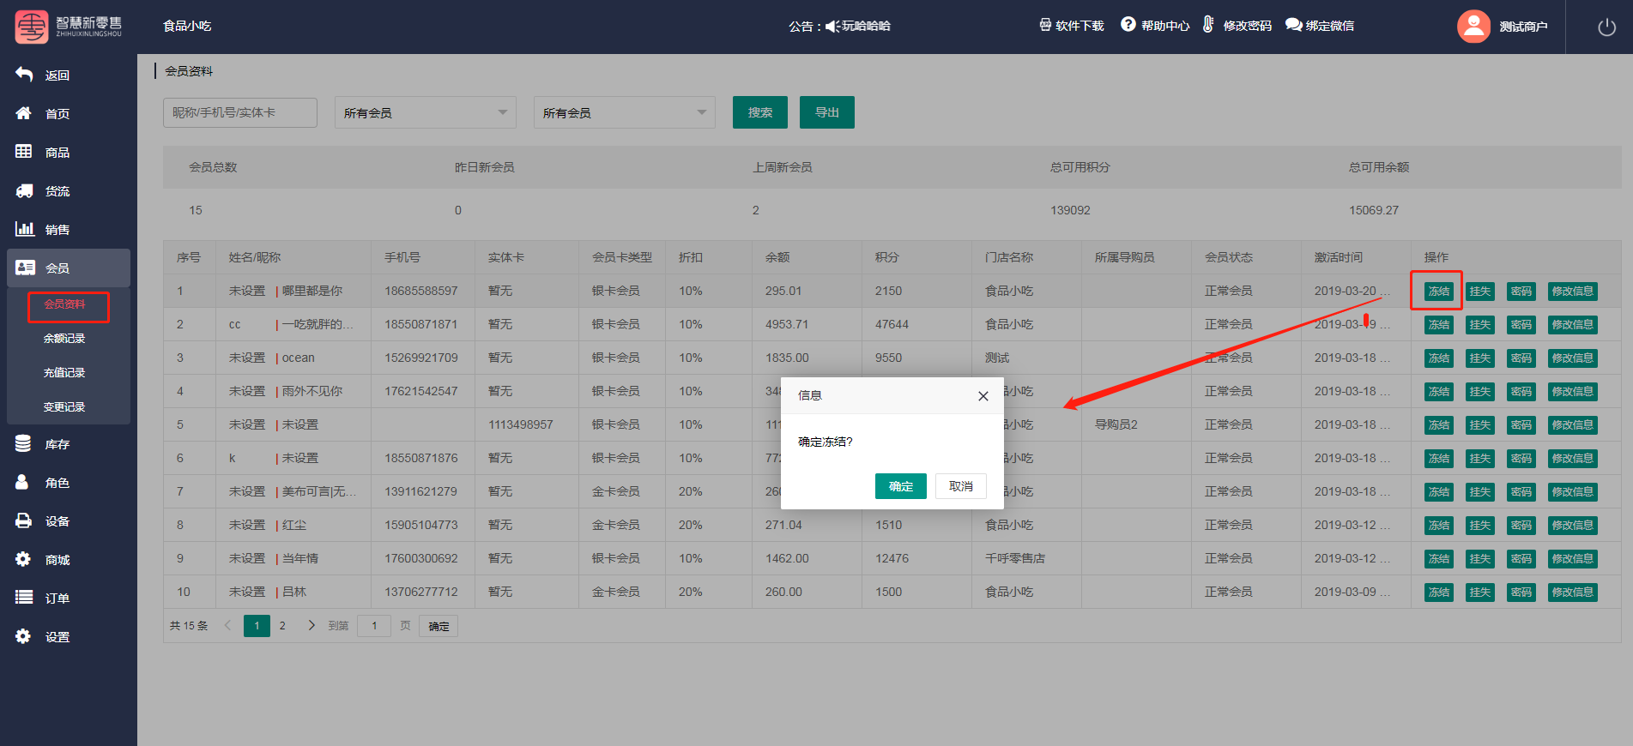Select the 会员 card icon in sidebar
This screenshot has width=1633, height=746.
(x=25, y=268)
